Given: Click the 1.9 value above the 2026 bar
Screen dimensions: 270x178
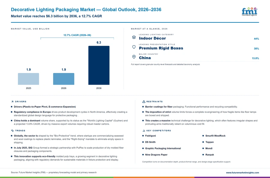Looking at the screenshot, I should (64, 69).
